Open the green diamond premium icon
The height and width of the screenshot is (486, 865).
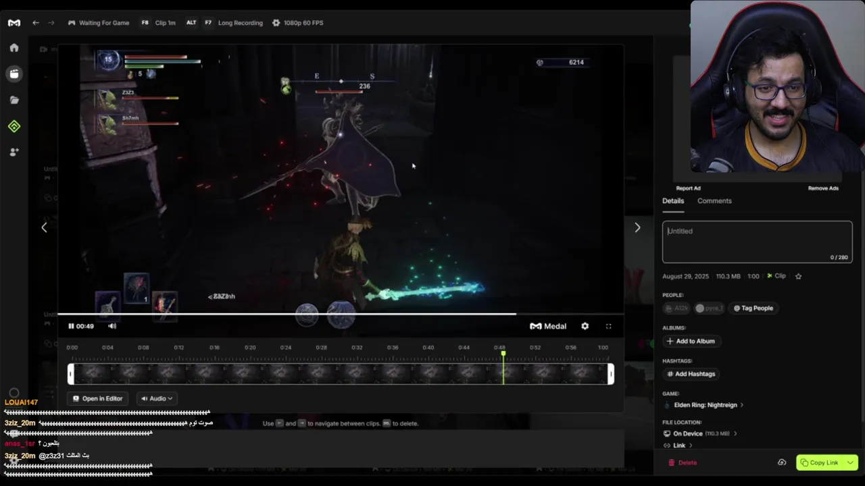(14, 126)
